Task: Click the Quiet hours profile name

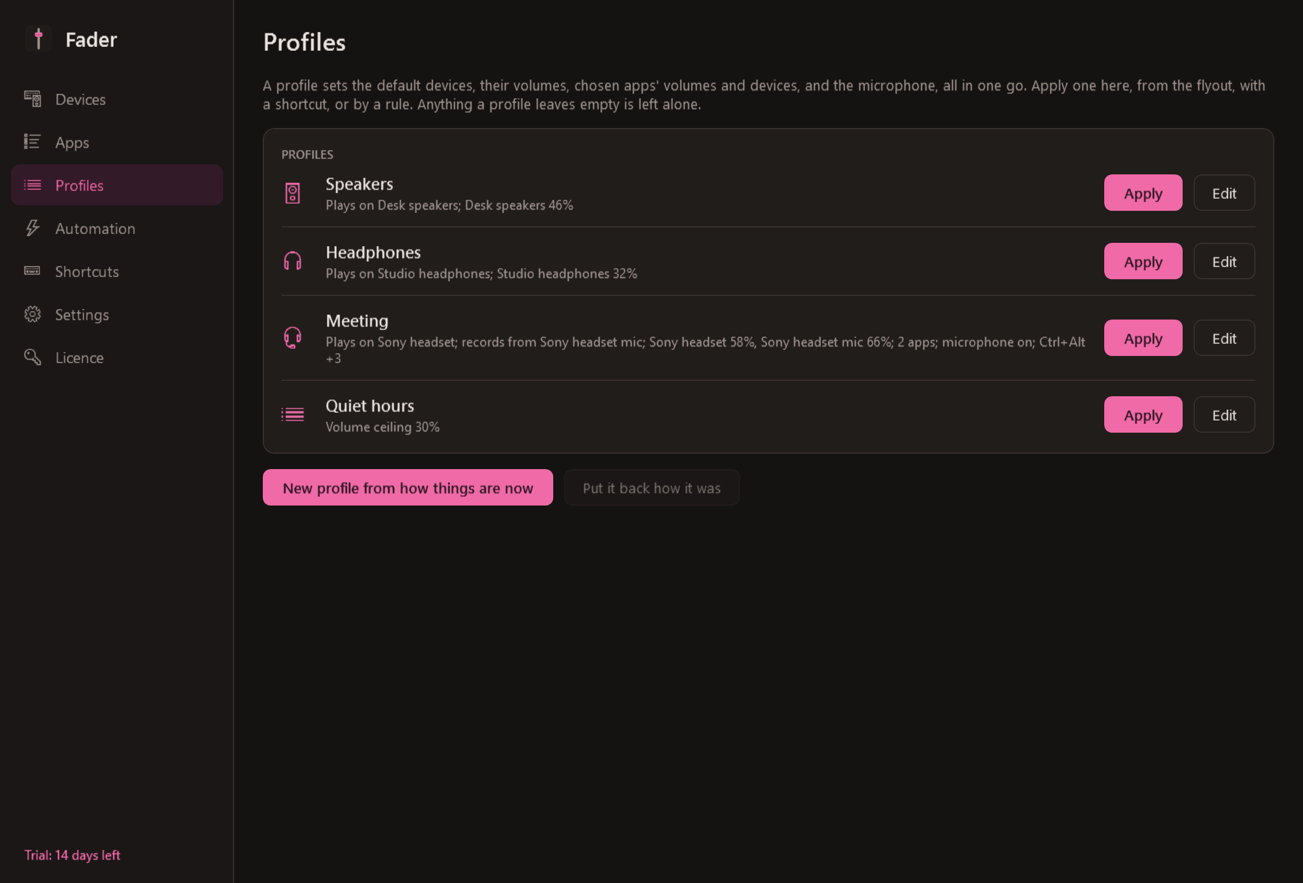Action: (x=369, y=406)
